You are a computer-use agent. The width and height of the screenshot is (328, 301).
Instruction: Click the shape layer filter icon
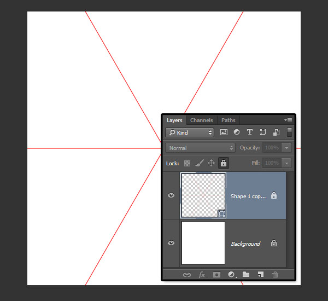tap(263, 132)
